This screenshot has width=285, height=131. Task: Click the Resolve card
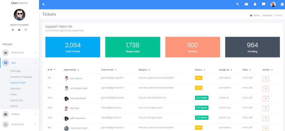click(x=193, y=47)
